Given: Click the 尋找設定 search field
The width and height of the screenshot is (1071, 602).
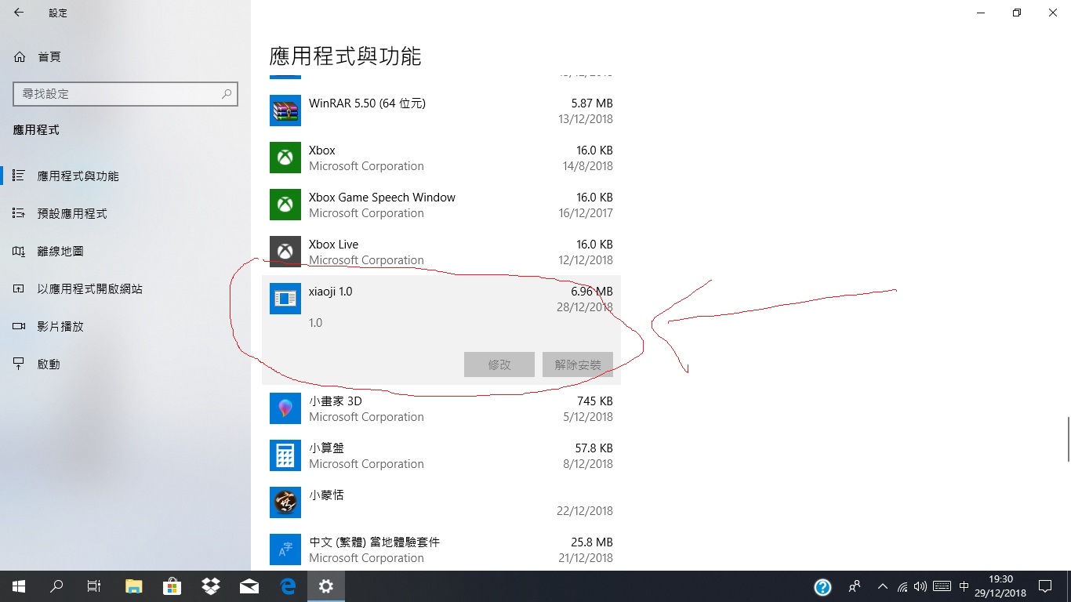Looking at the screenshot, I should pos(125,93).
